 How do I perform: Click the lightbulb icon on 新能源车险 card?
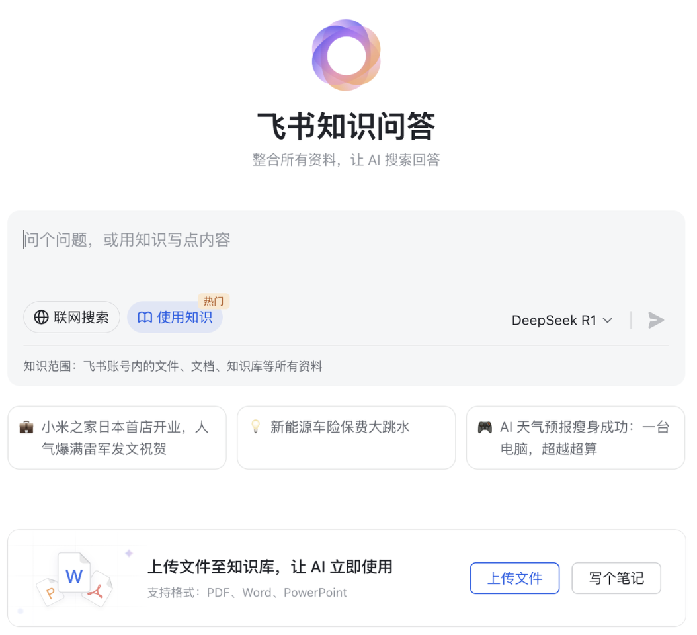pos(256,427)
